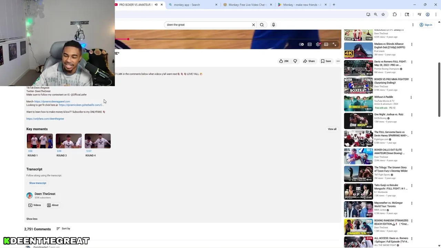The image size is (441, 248).
Task: Open options for BOXER CALLS OUT ELITE AMATEUR
Action: (411, 150)
